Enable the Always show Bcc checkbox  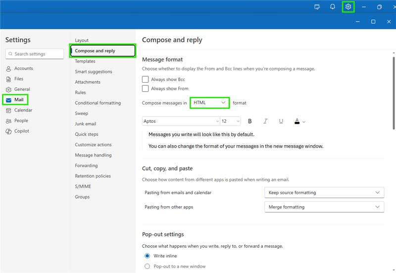pyautogui.click(x=145, y=79)
